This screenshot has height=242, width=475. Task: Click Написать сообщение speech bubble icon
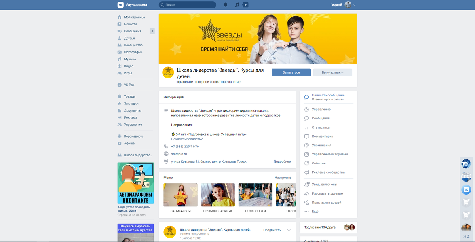pos(306,97)
